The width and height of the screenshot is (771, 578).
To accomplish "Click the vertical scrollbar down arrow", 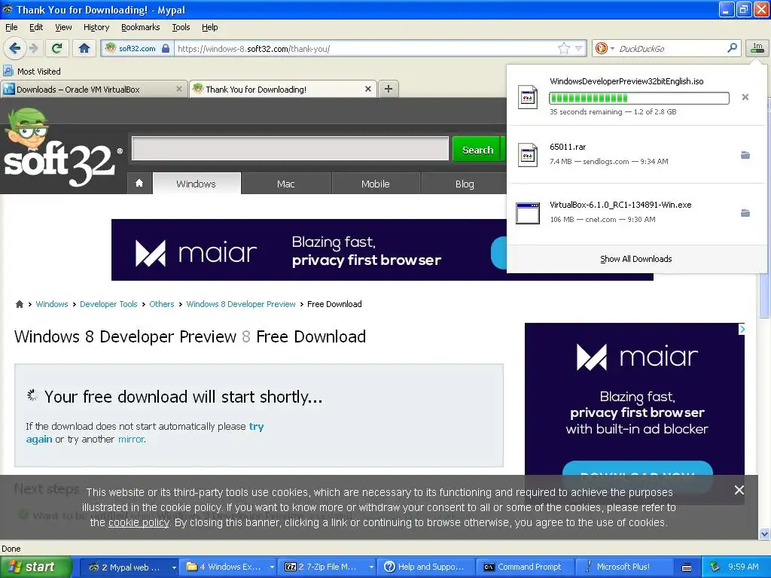I will coord(764,534).
